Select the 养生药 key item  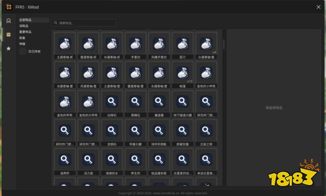pyautogui.click(x=135, y=161)
